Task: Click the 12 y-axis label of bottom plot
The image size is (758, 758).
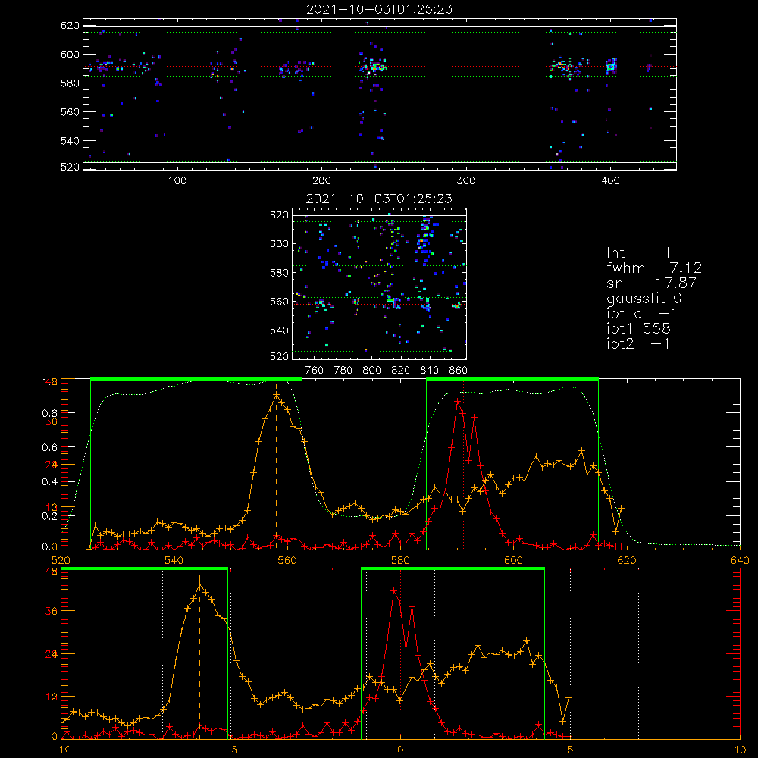Action: pos(52,697)
